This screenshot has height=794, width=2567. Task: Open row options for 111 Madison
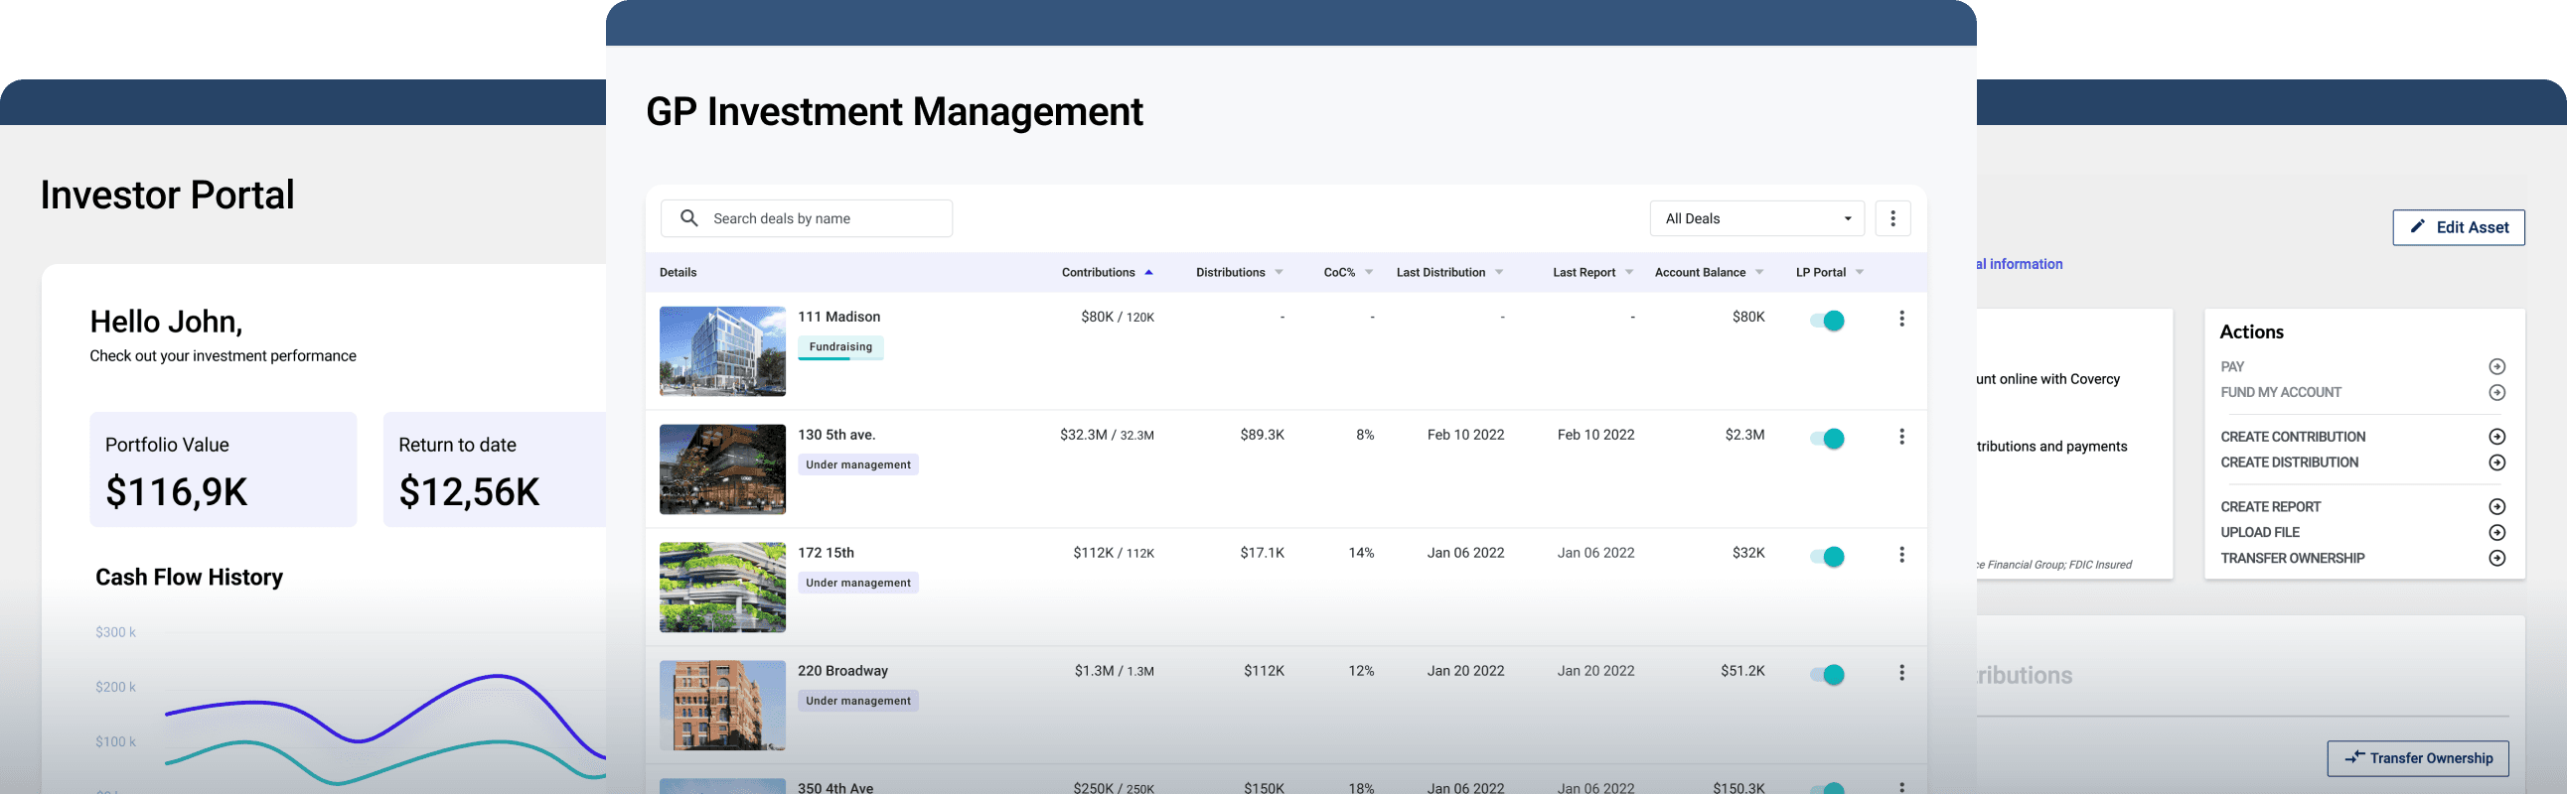tap(1901, 319)
